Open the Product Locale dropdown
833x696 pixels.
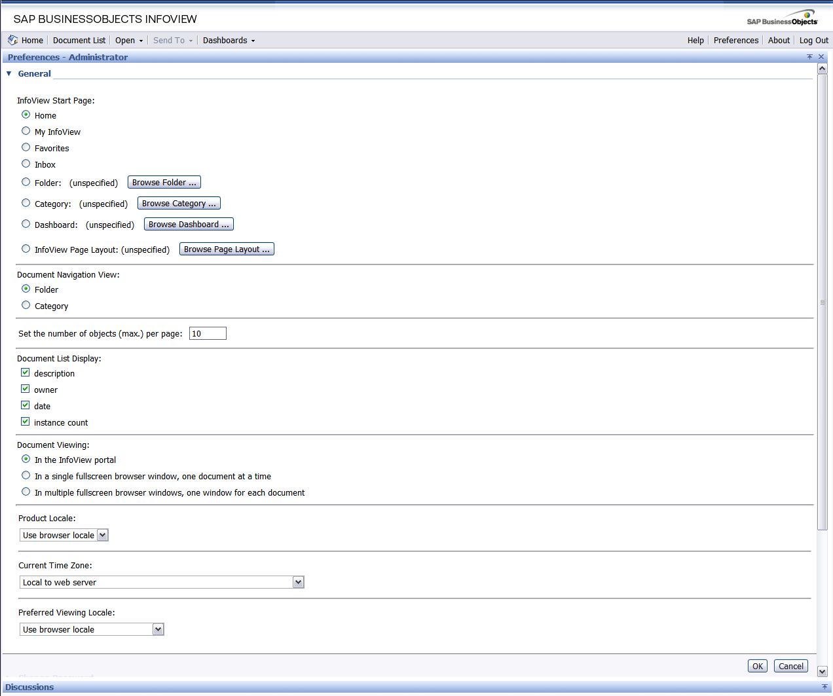pyautogui.click(x=64, y=535)
